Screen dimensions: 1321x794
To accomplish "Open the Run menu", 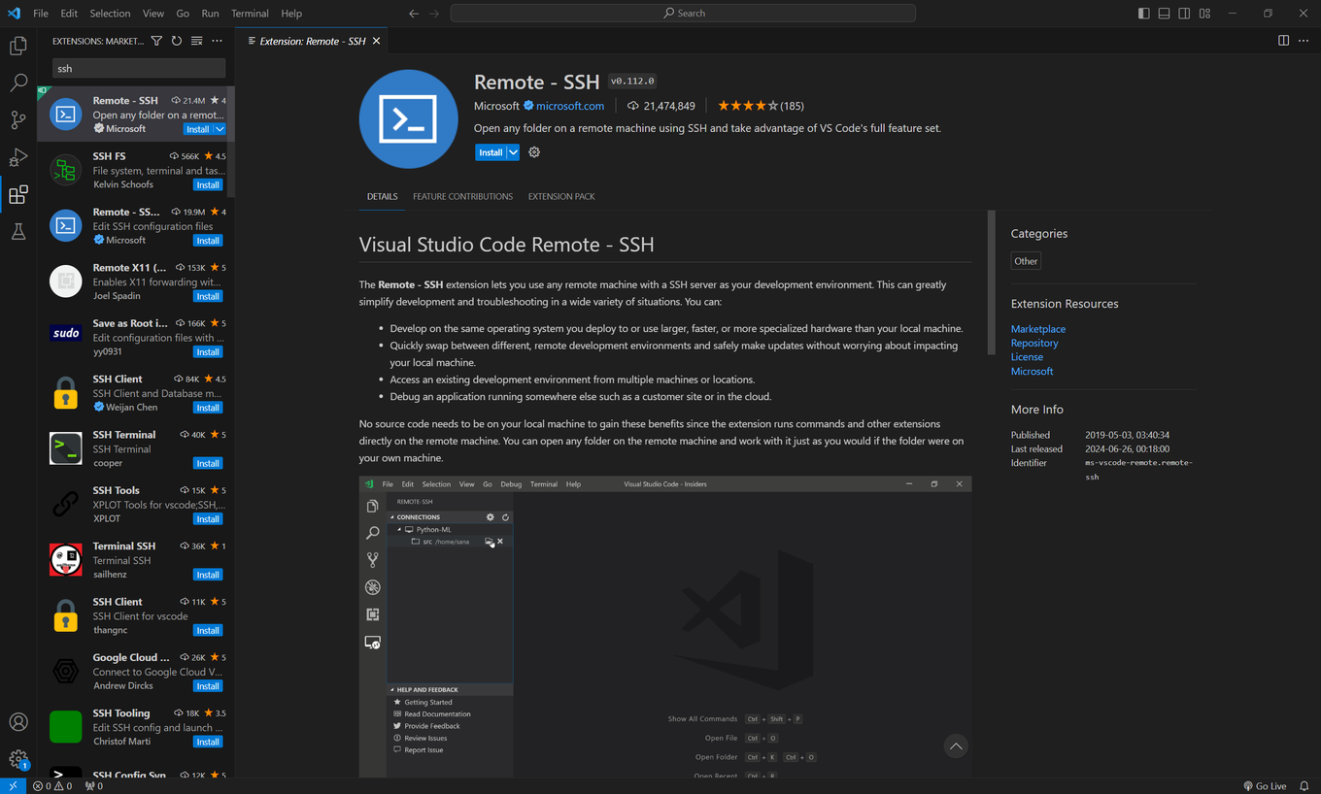I will (210, 14).
